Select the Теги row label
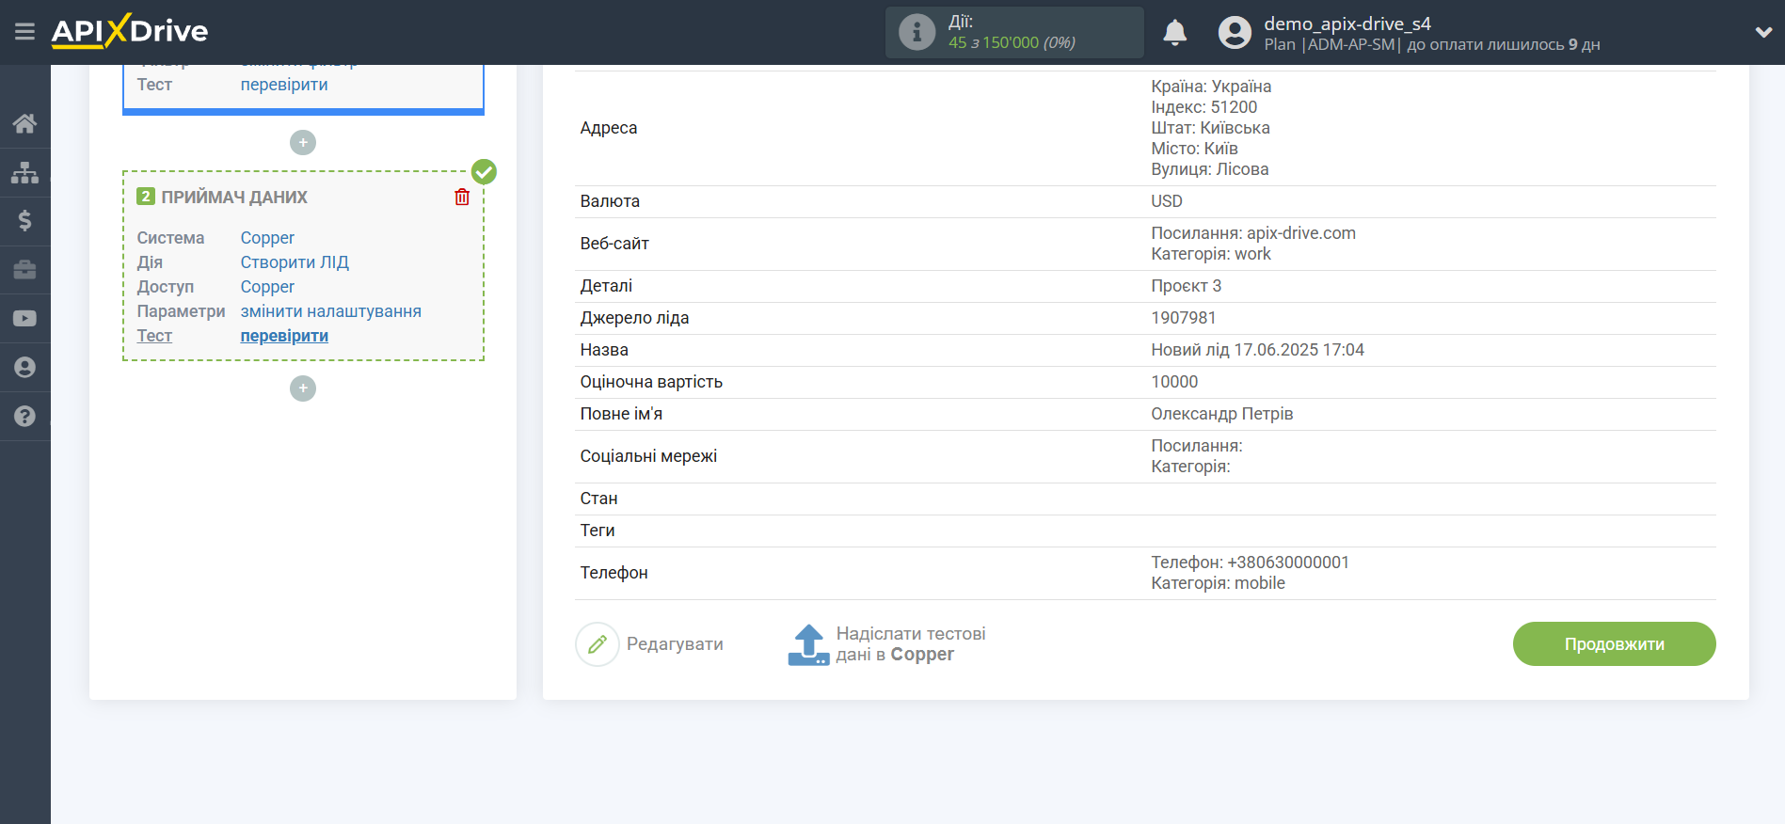The height and width of the screenshot is (824, 1785). [598, 531]
